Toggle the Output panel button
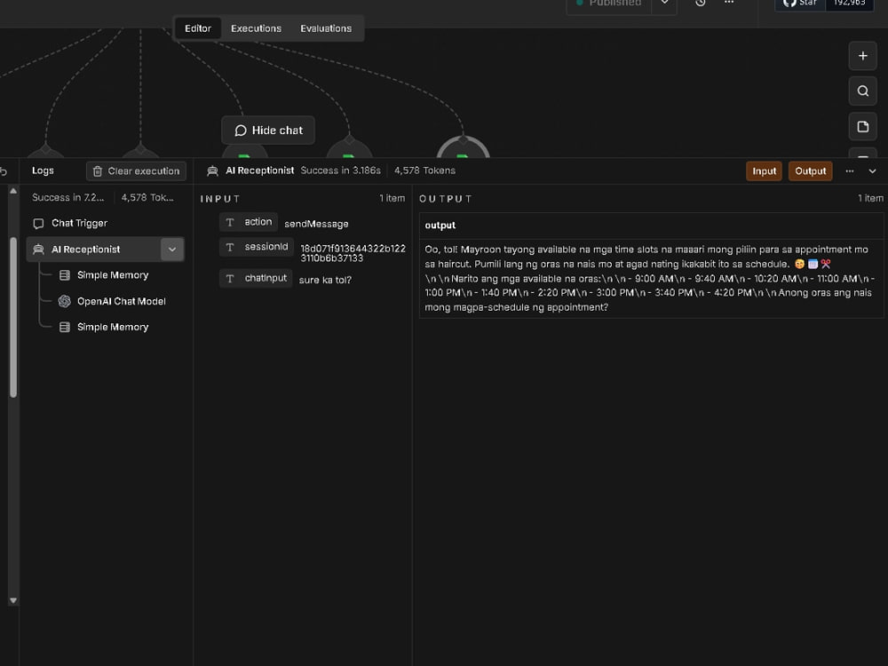888x666 pixels. click(811, 171)
